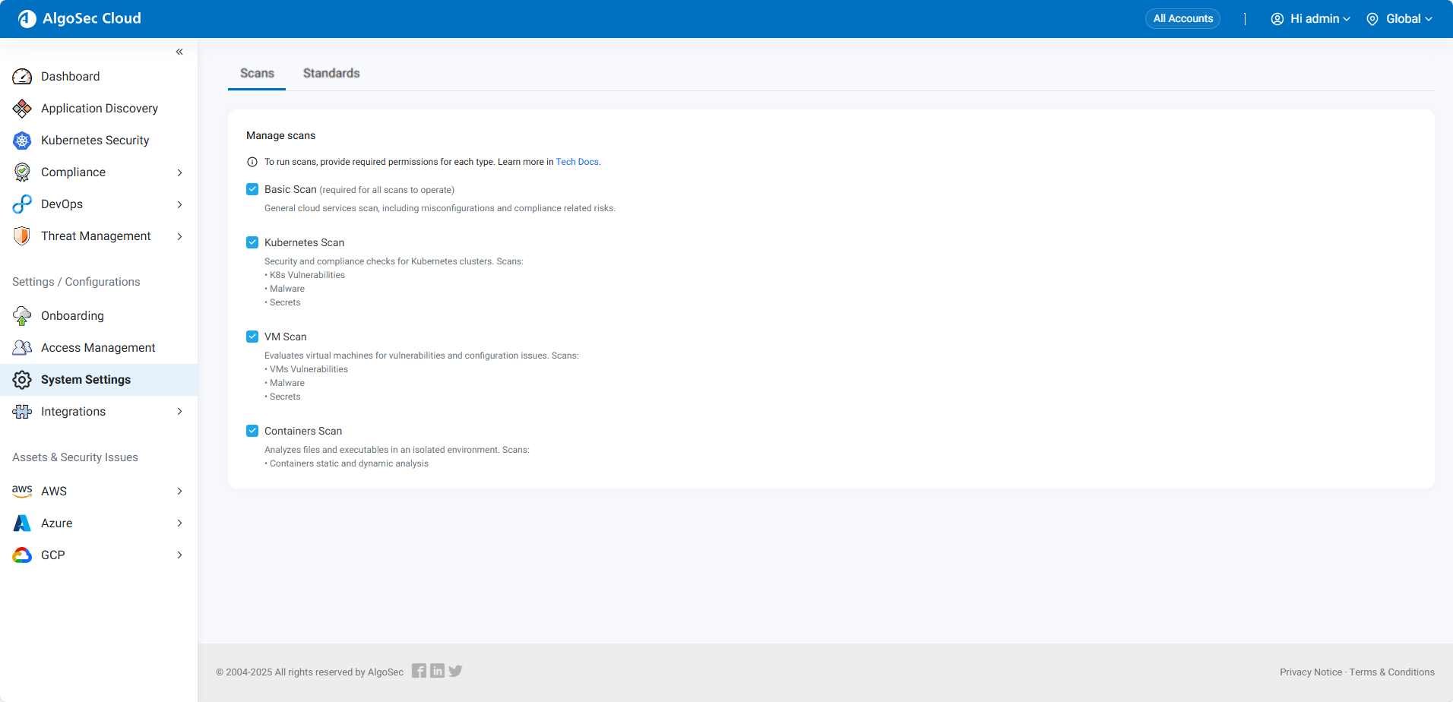Open Application Discovery icon in sidebar
1453x702 pixels.
tap(22, 109)
